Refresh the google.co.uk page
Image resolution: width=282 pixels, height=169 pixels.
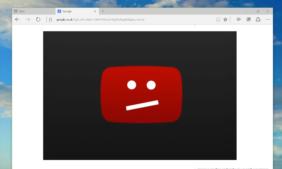[38, 19]
